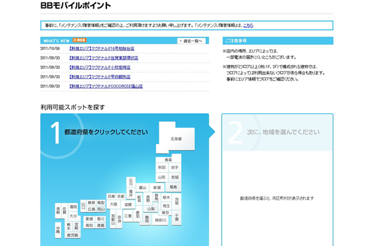This screenshot has width=375, height=246.
Task: Click 山口 prefecture tile
Action: tap(83, 206)
